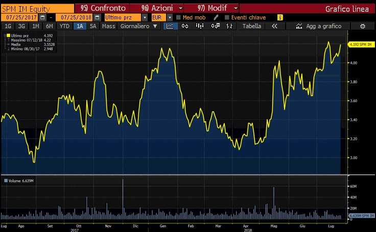Select the YTD range button
Screen dimensions: 376x232
[64, 26]
